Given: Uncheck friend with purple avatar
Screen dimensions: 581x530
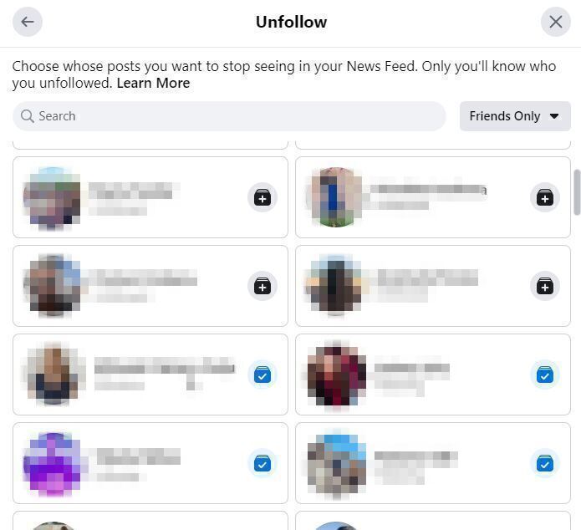Looking at the screenshot, I should [262, 463].
